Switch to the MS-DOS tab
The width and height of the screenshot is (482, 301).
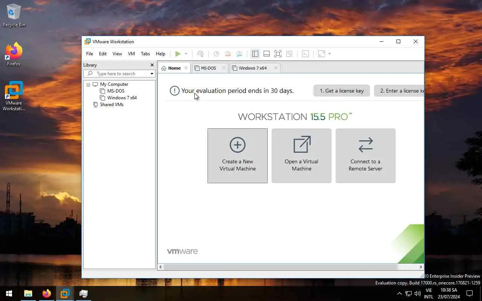coord(208,68)
